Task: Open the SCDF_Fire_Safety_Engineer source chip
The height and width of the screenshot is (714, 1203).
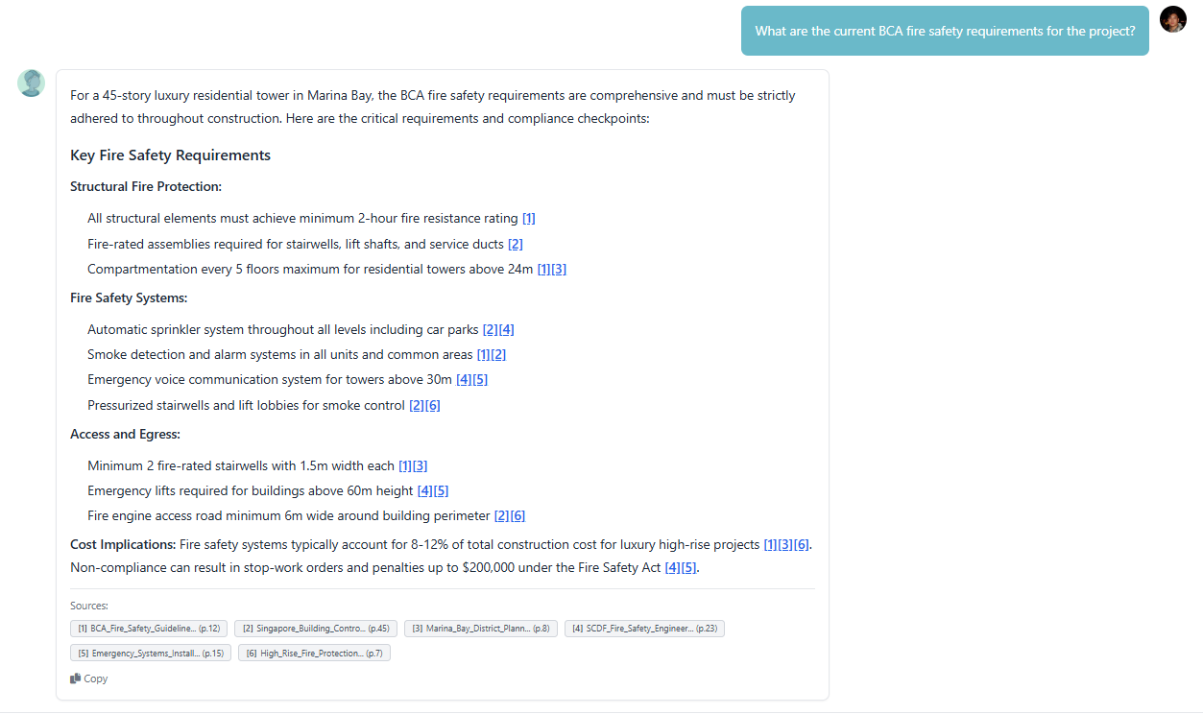Action: [644, 629]
